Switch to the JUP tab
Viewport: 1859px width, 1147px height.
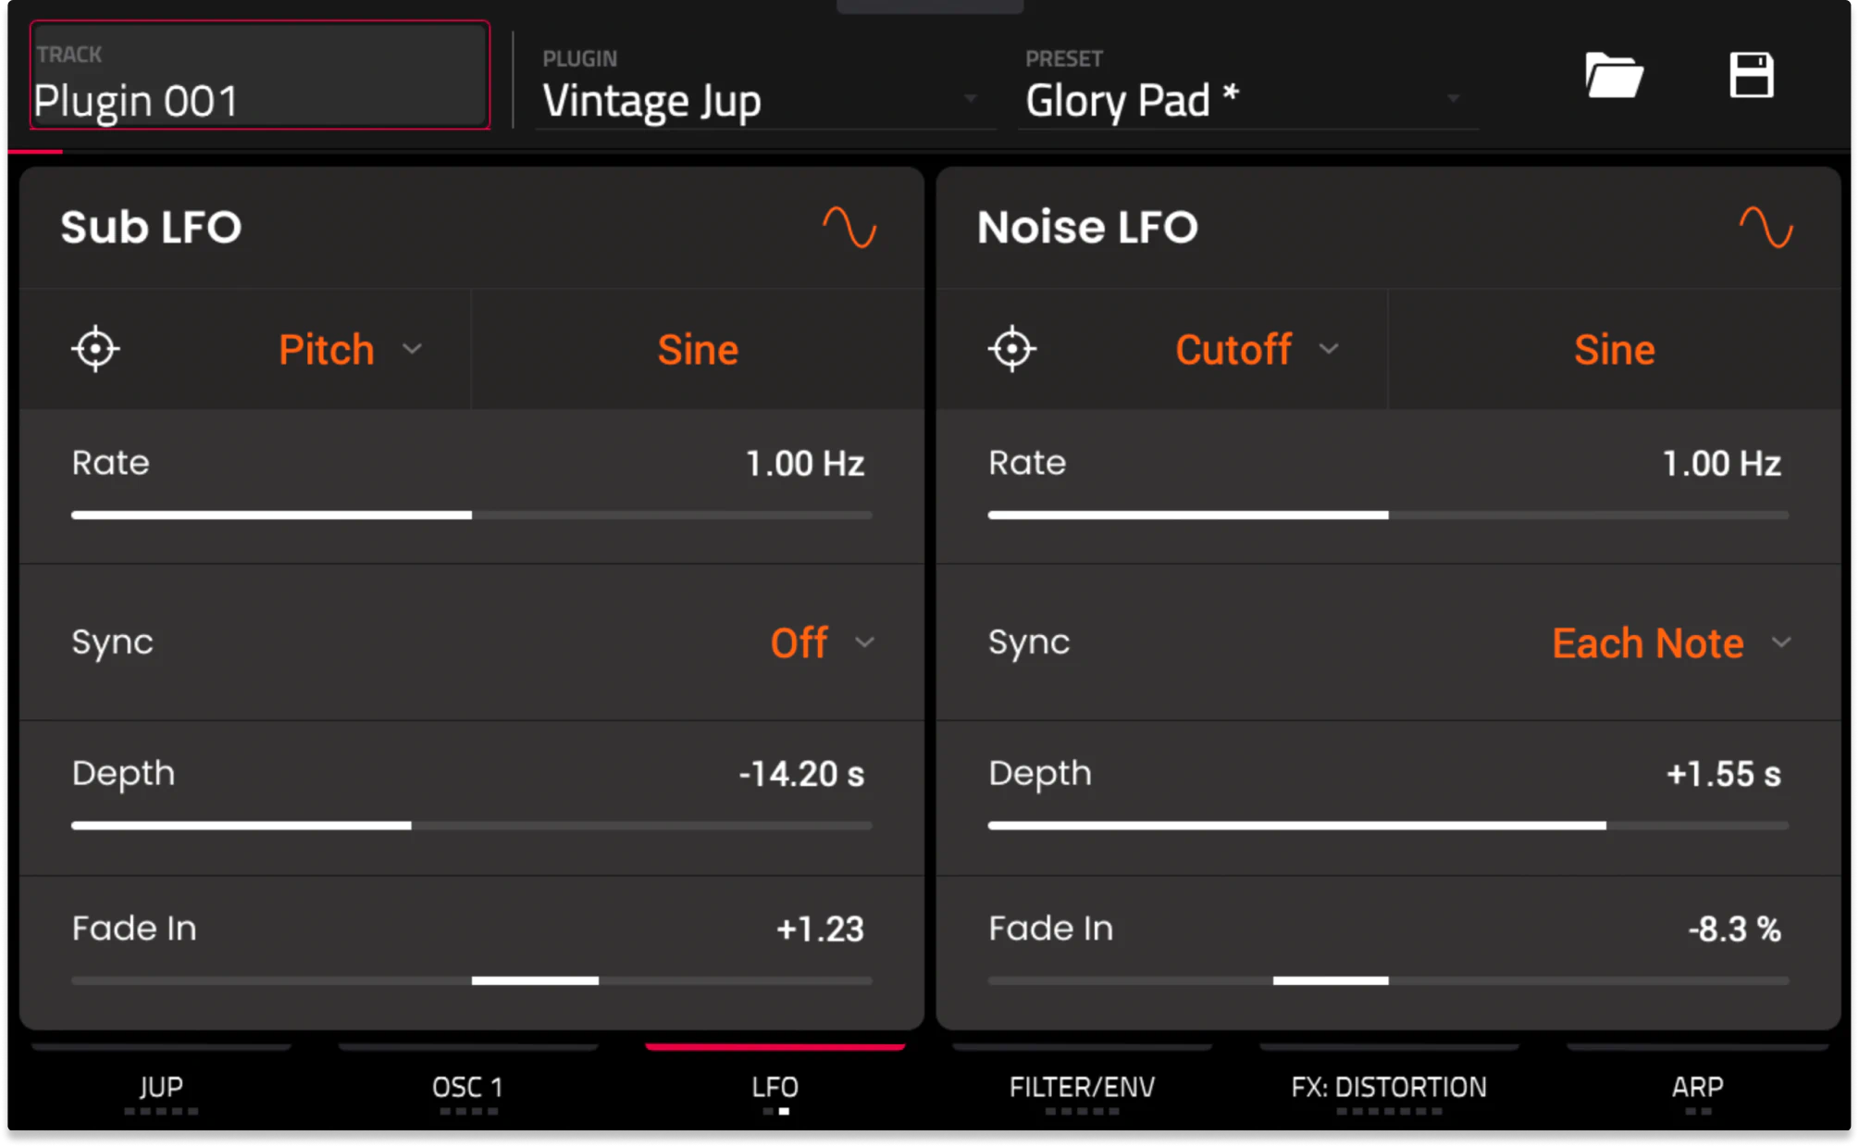(x=161, y=1087)
